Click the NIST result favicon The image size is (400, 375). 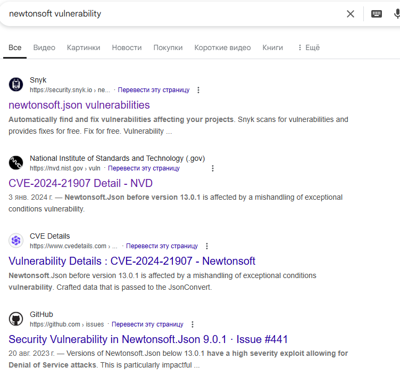(x=16, y=163)
